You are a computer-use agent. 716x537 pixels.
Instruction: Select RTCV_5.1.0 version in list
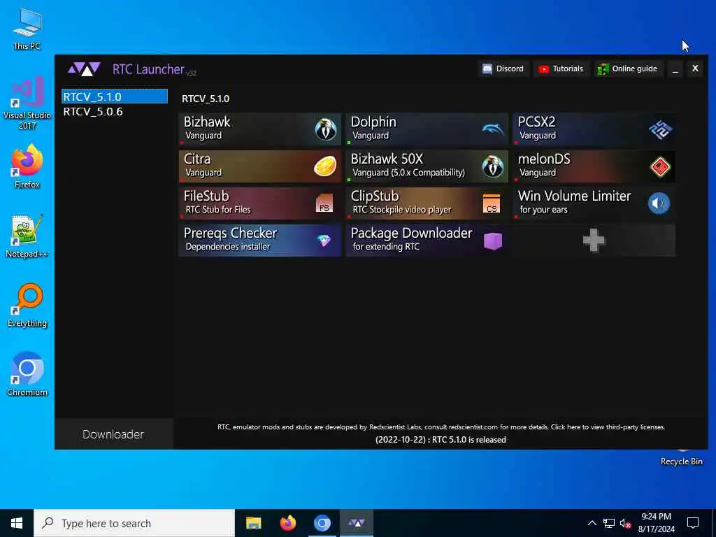(115, 96)
